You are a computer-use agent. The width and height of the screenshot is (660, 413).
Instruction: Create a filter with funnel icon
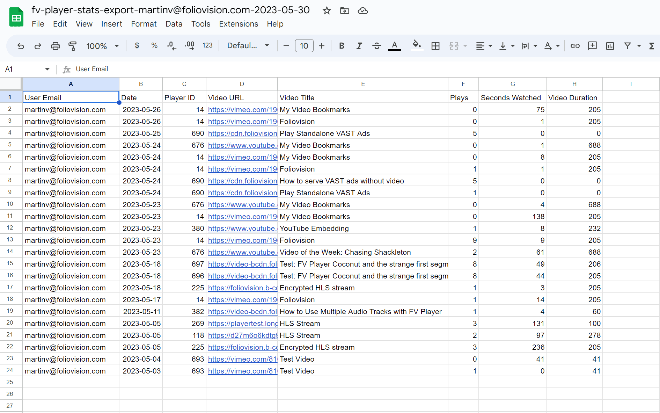click(628, 46)
